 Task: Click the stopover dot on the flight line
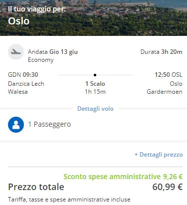[x=95, y=75]
